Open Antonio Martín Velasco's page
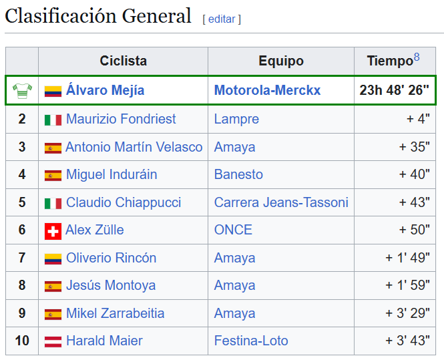The image size is (444, 360). click(134, 147)
